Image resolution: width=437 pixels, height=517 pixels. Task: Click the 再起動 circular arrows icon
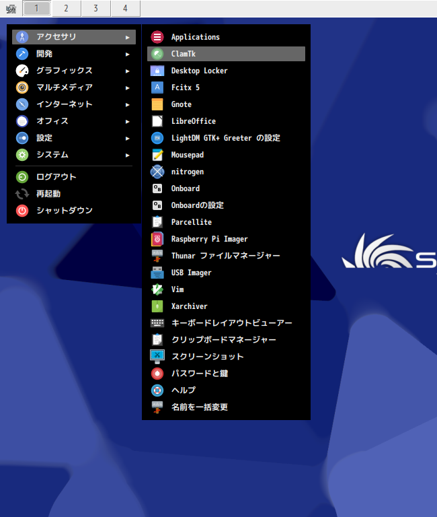pos(22,194)
